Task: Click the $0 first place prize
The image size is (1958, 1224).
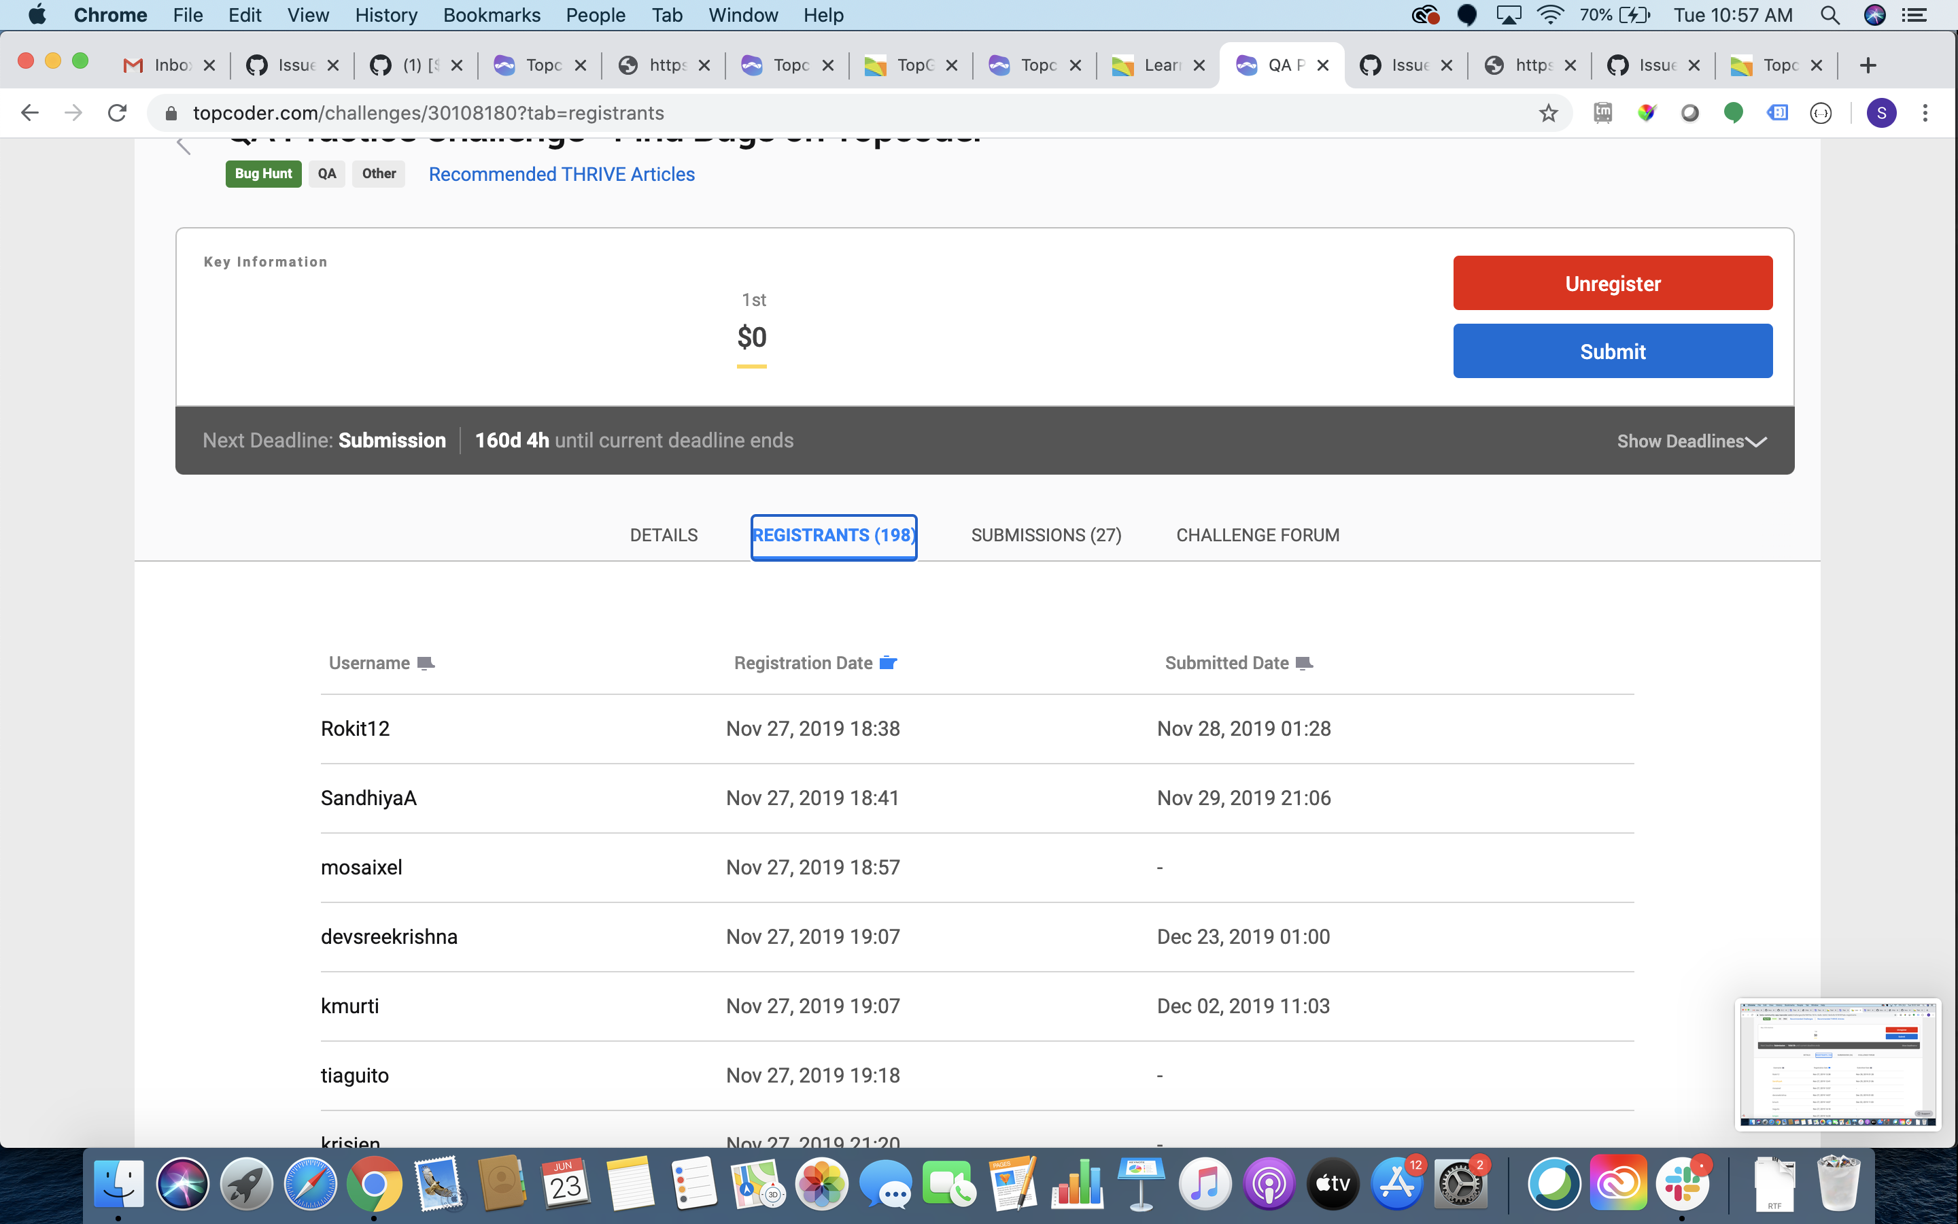Action: 752,337
